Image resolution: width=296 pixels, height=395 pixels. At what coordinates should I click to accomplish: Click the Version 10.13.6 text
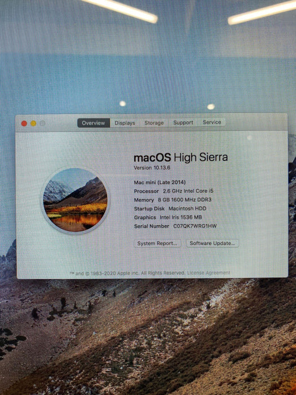tap(152, 168)
